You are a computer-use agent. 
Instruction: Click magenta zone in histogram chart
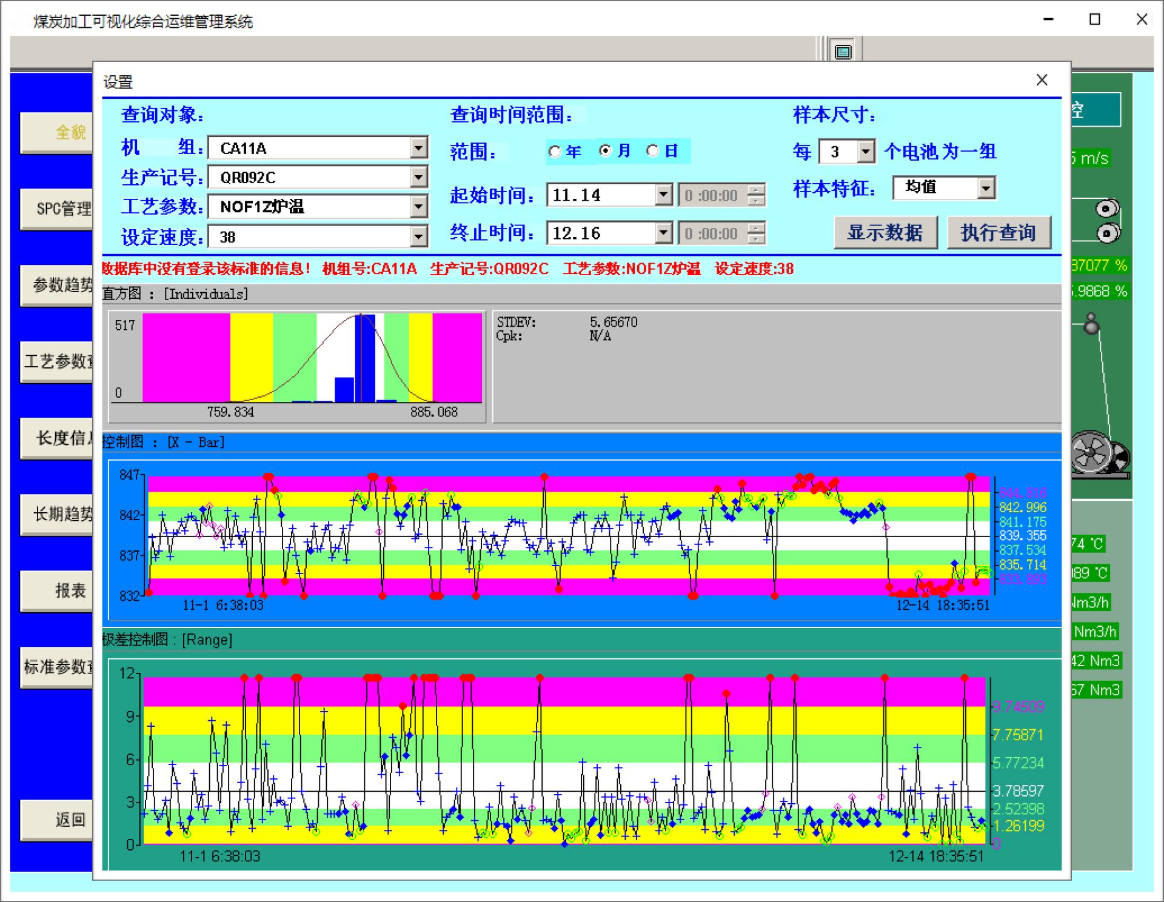(x=186, y=358)
